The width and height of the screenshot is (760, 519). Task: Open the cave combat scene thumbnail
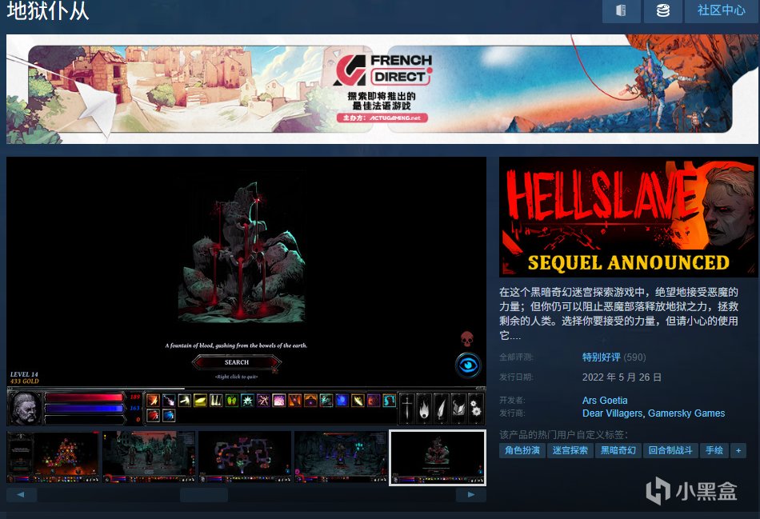coord(341,457)
